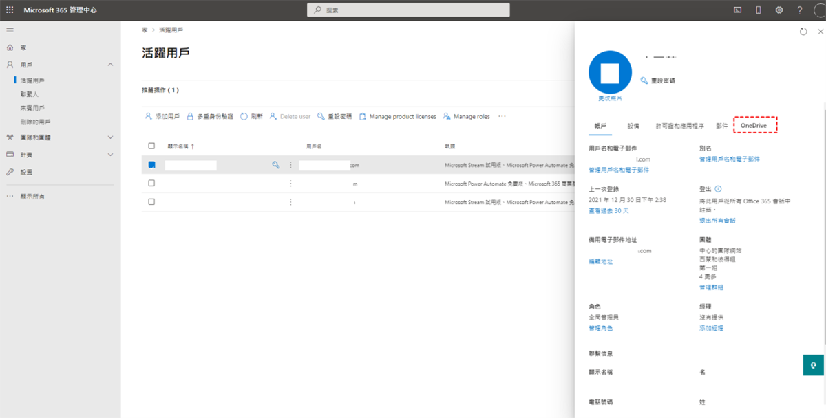Click the settings gear in top bar

point(779,10)
